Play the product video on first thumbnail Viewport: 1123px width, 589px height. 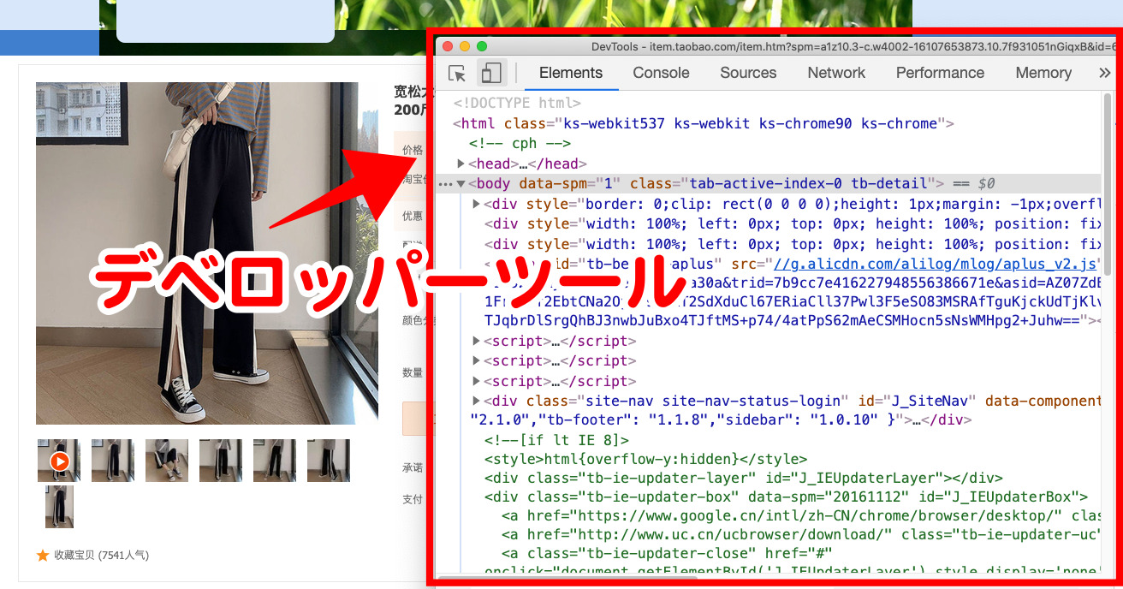pyautogui.click(x=59, y=461)
